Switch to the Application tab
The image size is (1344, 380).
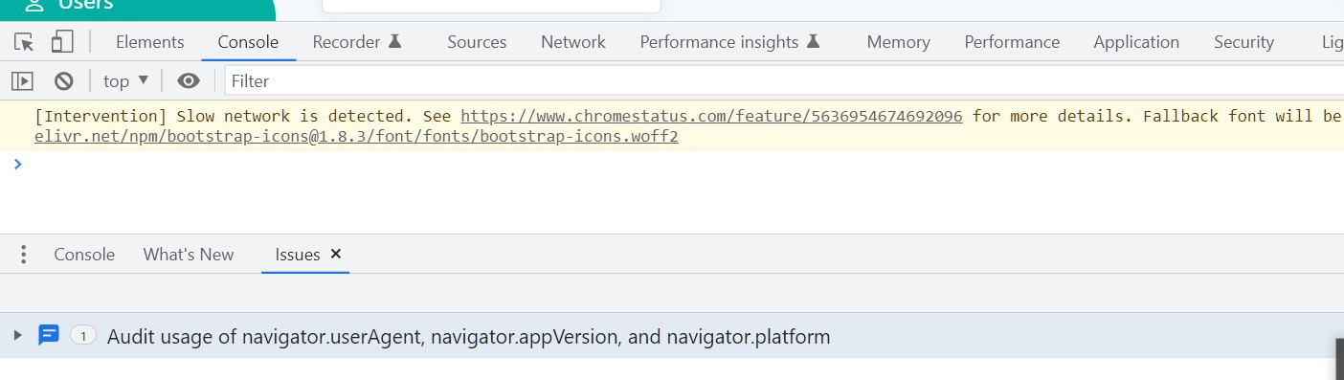(1136, 42)
